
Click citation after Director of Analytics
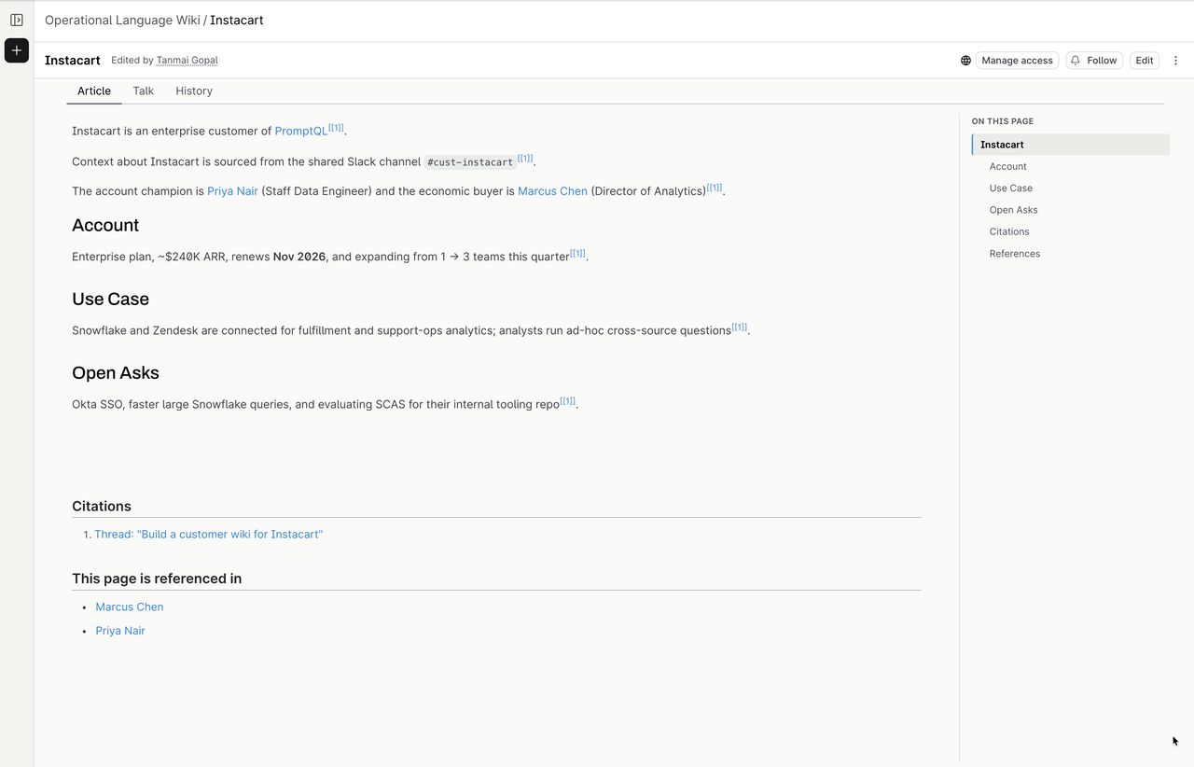715,188
